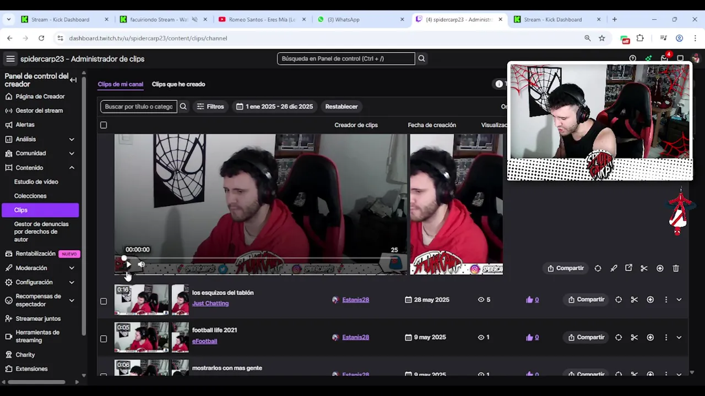Collapse the Contenido sidebar section
The width and height of the screenshot is (705, 396).
[x=72, y=168]
